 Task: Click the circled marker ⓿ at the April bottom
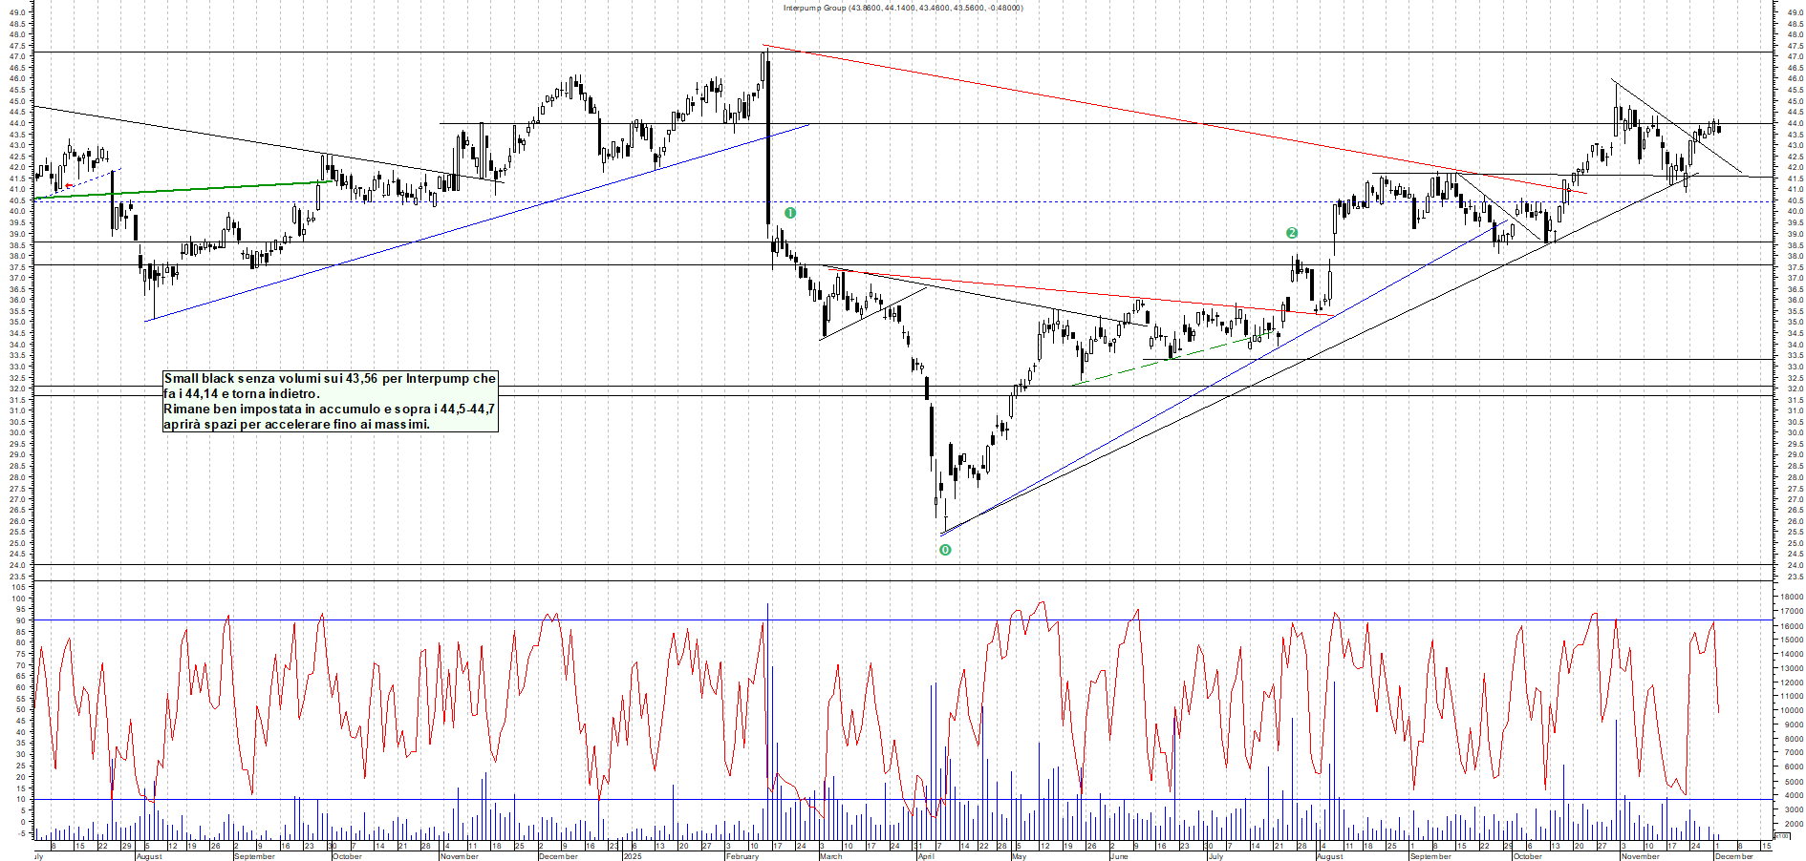click(x=944, y=549)
